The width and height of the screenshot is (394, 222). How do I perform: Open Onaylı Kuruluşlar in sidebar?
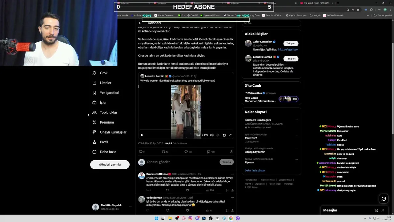point(110,132)
